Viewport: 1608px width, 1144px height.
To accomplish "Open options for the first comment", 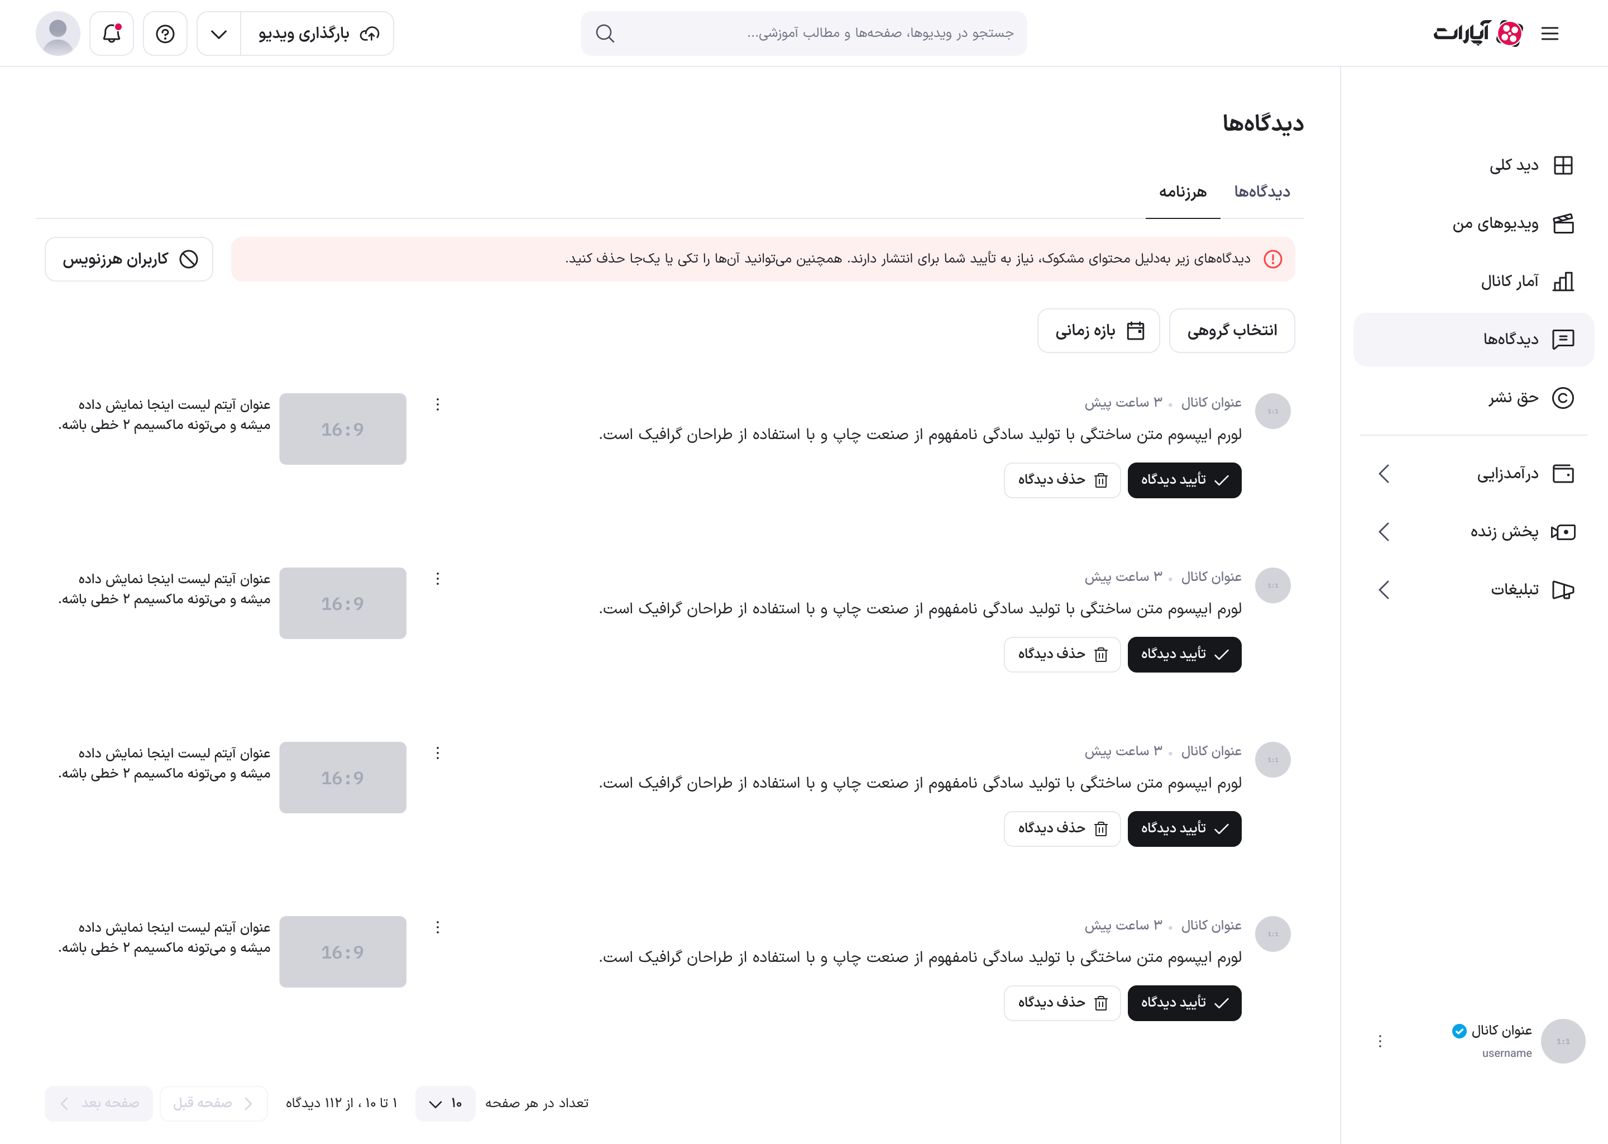I will [438, 404].
